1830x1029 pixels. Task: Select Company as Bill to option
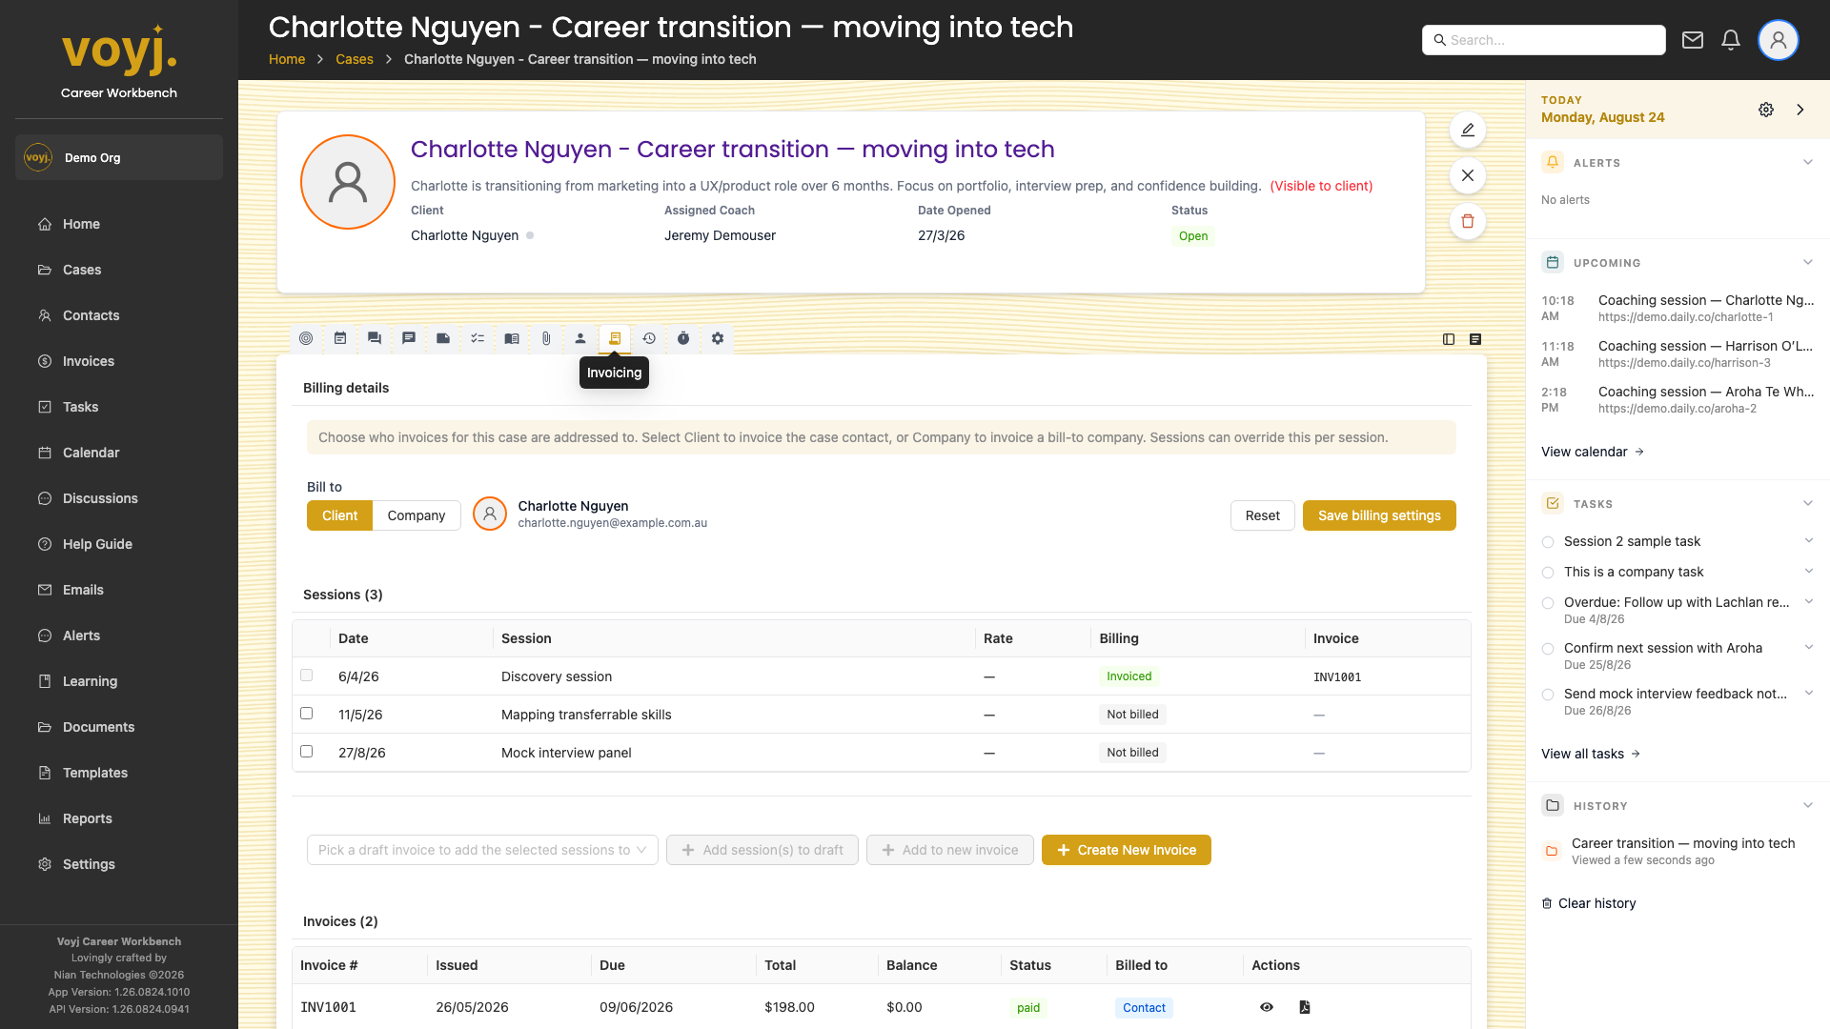pos(417,515)
